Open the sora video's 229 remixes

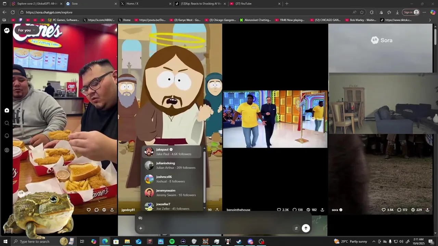pyautogui.click(x=416, y=210)
